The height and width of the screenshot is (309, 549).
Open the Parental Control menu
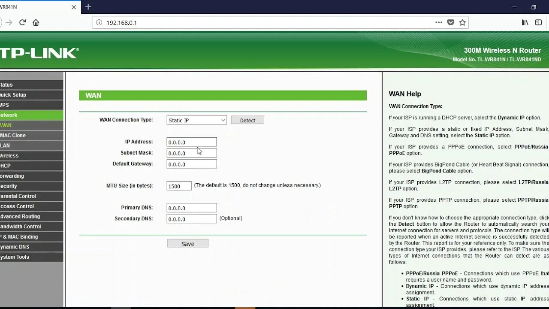tap(31, 196)
